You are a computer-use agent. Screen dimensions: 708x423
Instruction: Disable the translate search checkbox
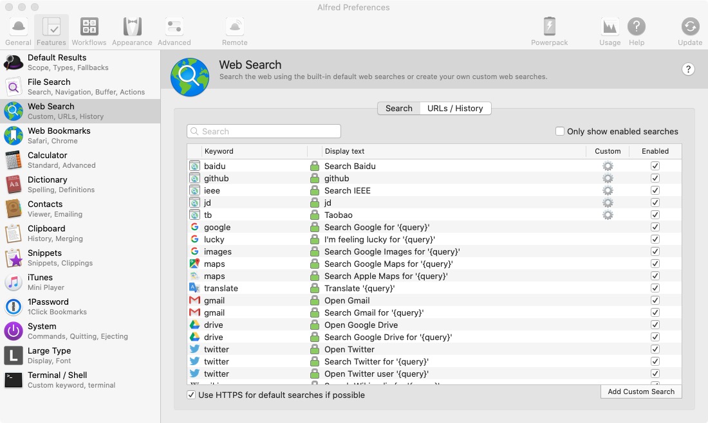(655, 287)
